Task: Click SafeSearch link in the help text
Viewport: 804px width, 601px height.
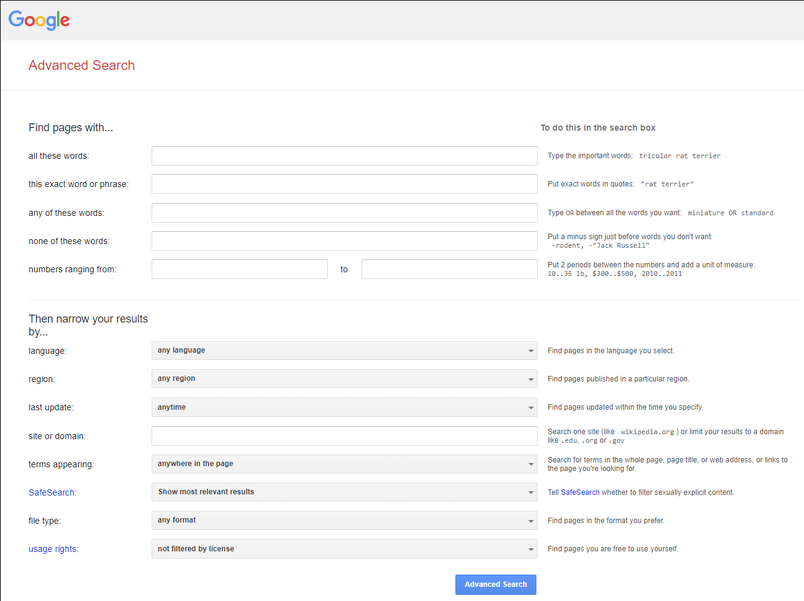Action: tap(580, 492)
